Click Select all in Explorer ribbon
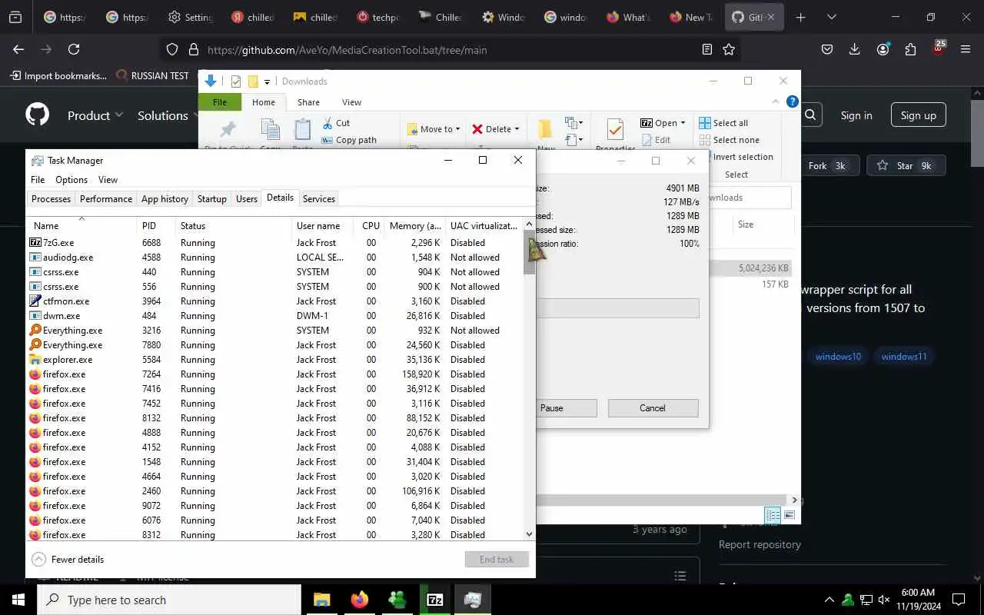984x615 pixels. tap(723, 123)
